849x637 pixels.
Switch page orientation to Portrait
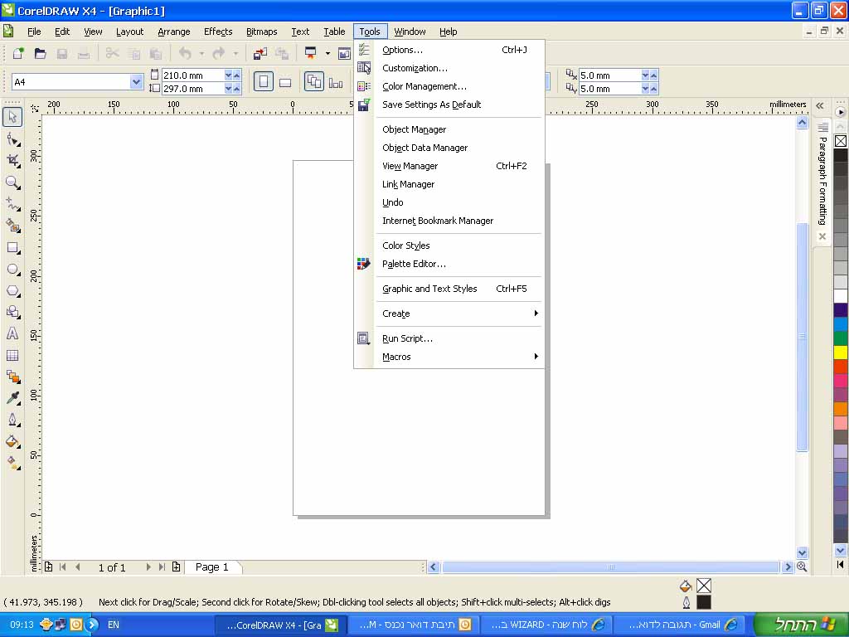point(263,82)
